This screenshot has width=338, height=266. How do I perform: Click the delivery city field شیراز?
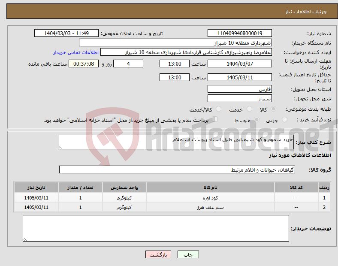(239, 98)
